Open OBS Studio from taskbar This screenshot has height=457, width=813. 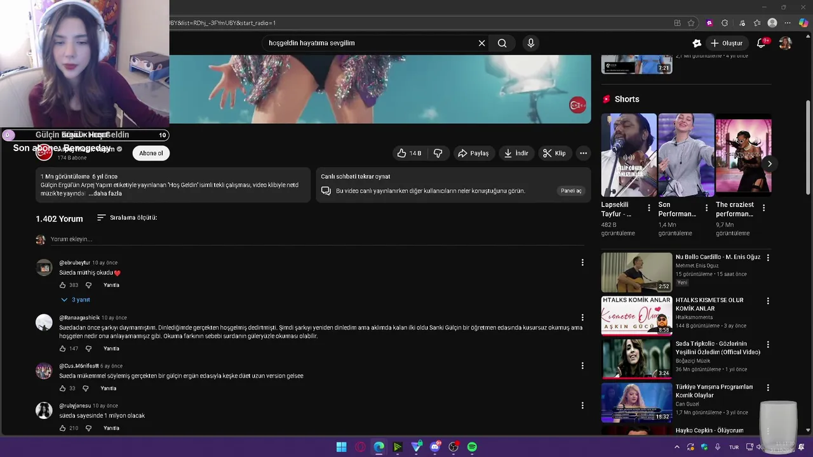(x=454, y=447)
